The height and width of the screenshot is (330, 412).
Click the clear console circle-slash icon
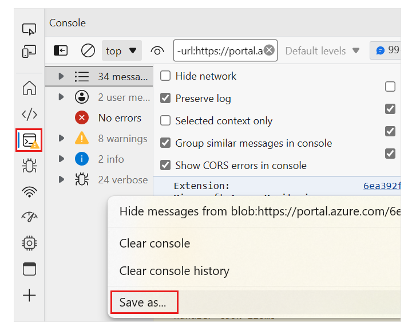coord(88,50)
